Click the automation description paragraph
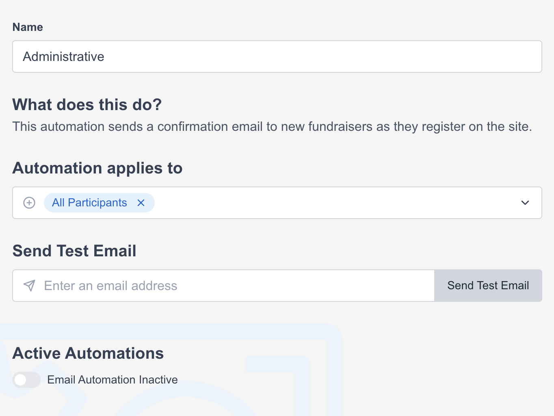Image resolution: width=554 pixels, height=416 pixels. pos(272,127)
